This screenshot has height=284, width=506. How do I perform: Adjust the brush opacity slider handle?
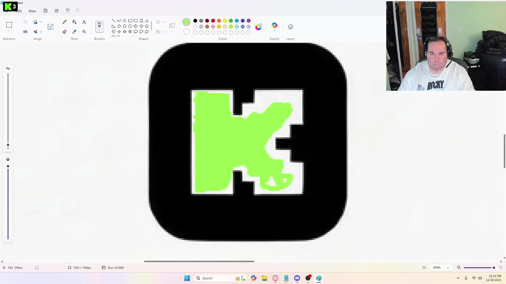8,166
